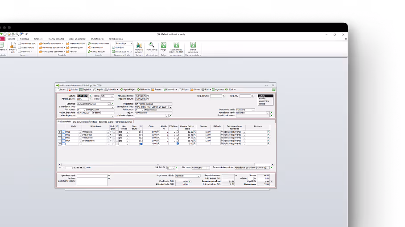The image size is (405, 227).
Task: Open Rezervēt toolbar button
Action: click(170, 89)
